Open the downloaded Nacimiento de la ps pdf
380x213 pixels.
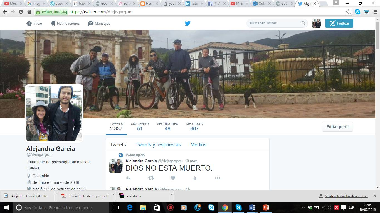pyautogui.click(x=86, y=196)
